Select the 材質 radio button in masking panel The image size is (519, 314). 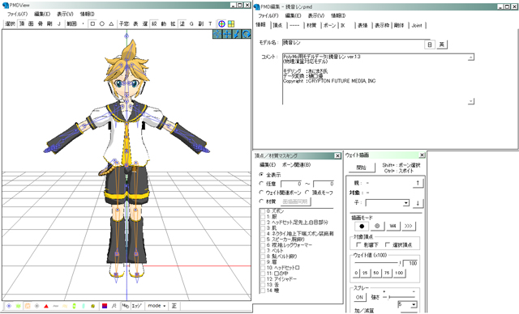pyautogui.click(x=261, y=201)
